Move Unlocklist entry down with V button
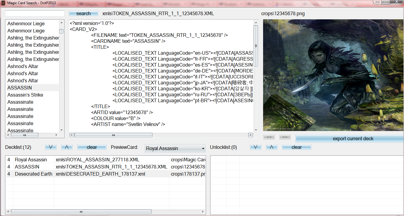This screenshot has height=216, width=404. point(256,147)
